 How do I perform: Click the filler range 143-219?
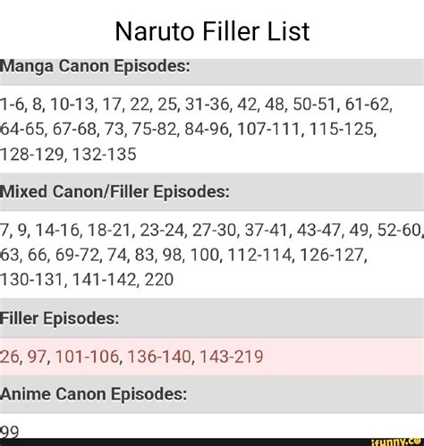pyautogui.click(x=232, y=357)
